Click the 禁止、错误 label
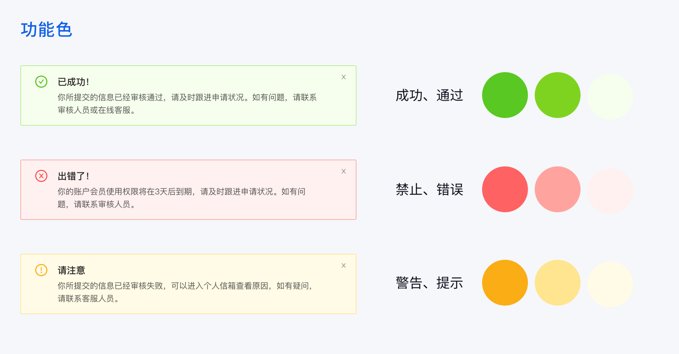 (x=429, y=190)
